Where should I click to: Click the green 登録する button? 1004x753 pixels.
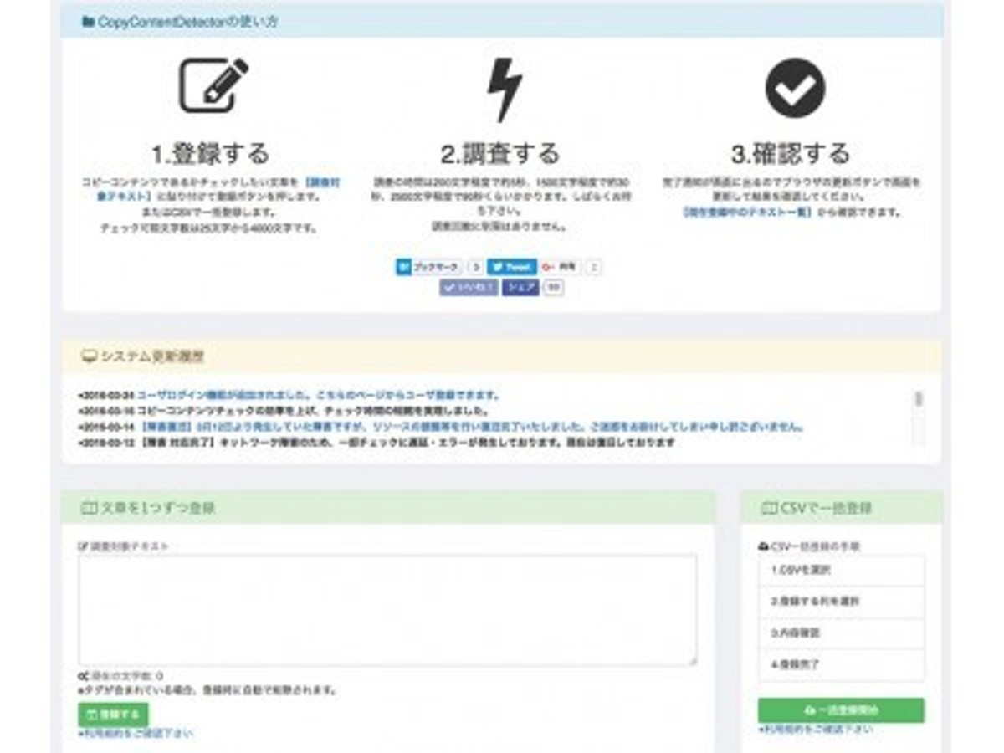coord(113,715)
